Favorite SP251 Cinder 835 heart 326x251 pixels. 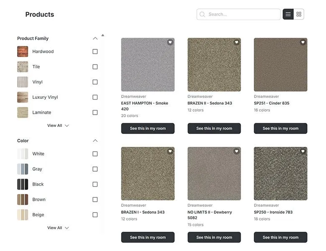click(303, 42)
